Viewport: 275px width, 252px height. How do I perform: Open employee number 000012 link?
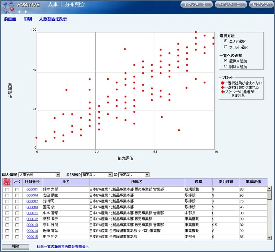[x=32, y=219]
